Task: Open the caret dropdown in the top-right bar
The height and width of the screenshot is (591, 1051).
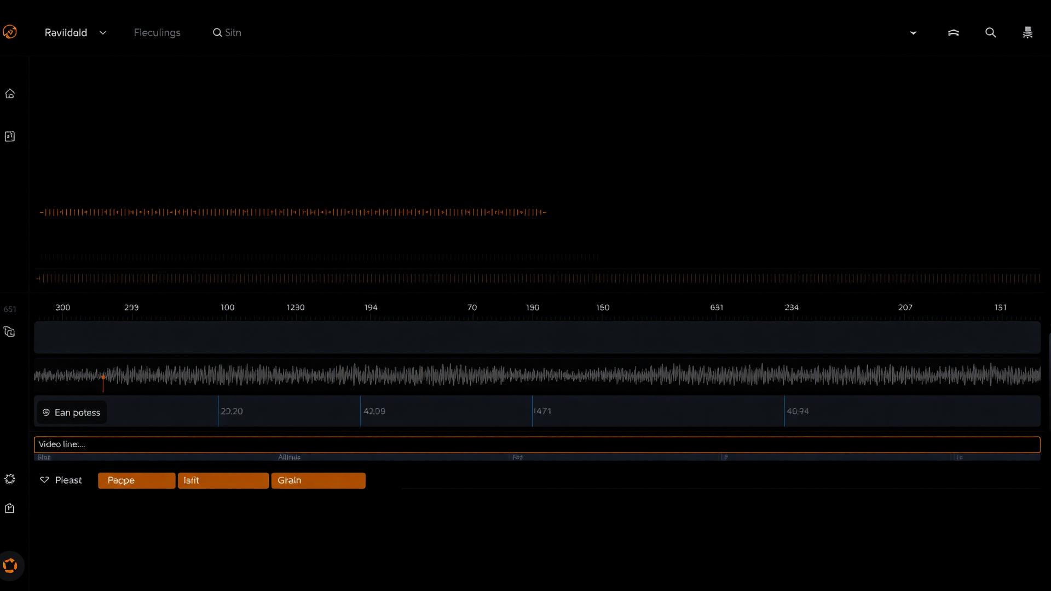Action: [913, 33]
